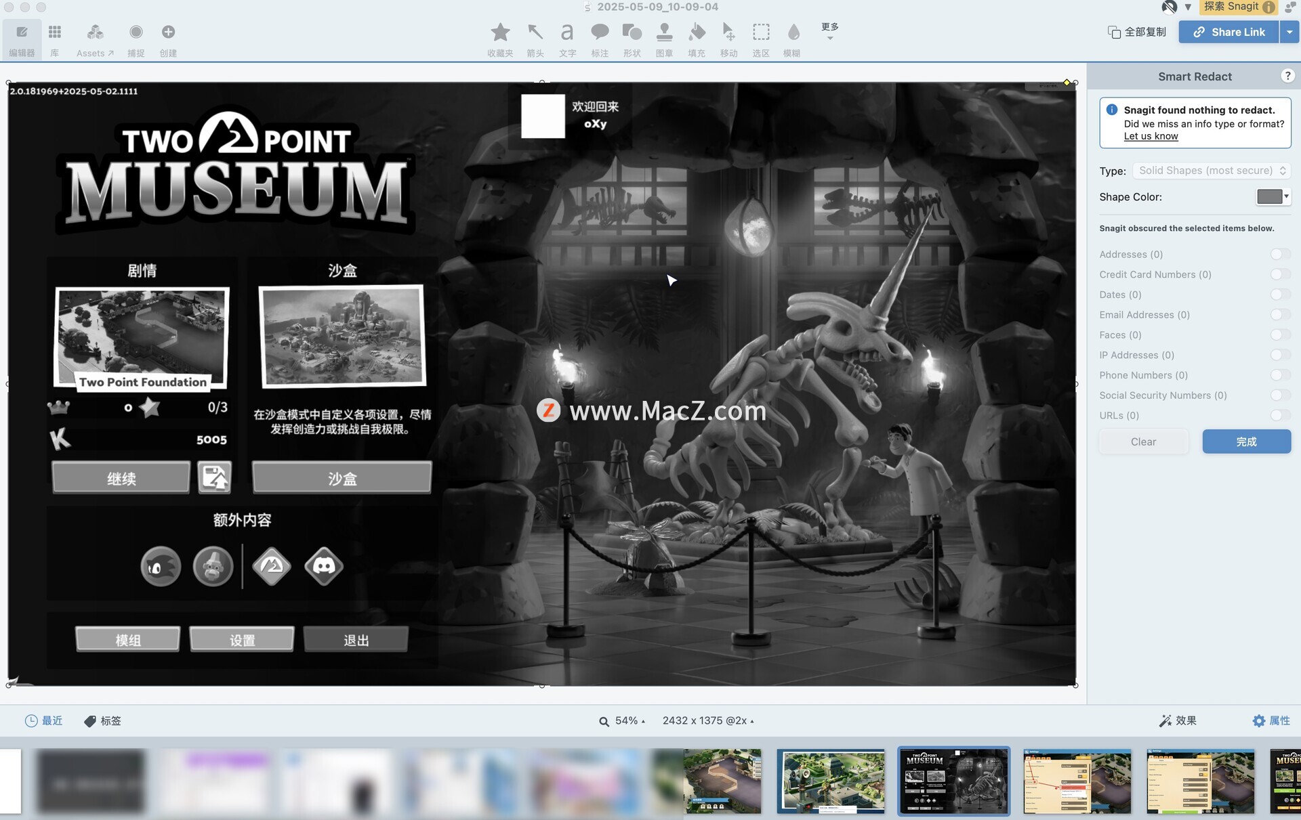
Task: Click the 设置 settings button
Action: (242, 639)
